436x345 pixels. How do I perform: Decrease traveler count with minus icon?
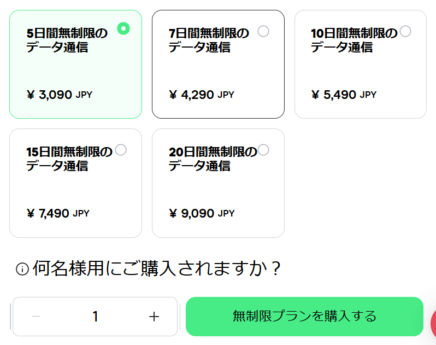[36, 317]
